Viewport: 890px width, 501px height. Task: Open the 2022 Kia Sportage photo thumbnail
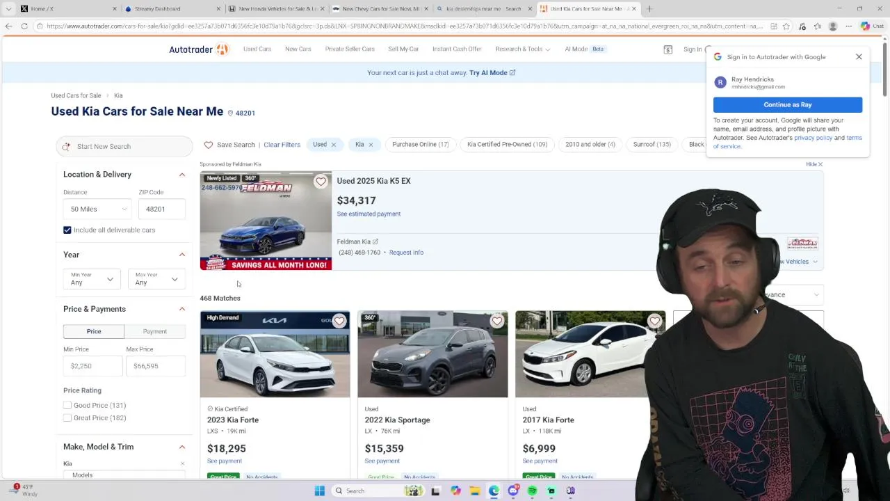[432, 355]
